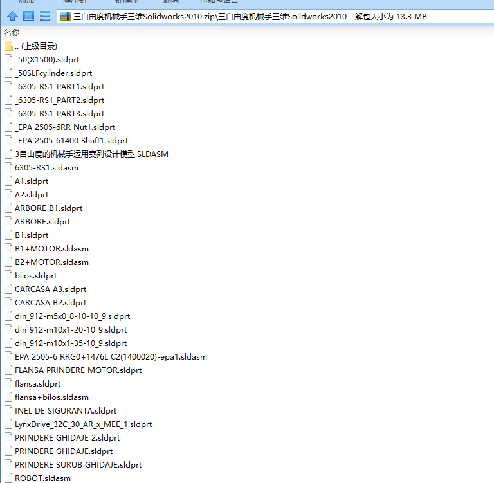Select the file LynxDrive_32C_30_AR_x_MEE_1.sldprt
Screen dimensions: 494x483
(83, 424)
